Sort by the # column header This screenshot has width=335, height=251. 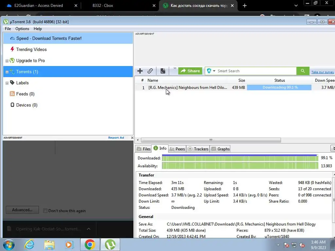tap(142, 80)
